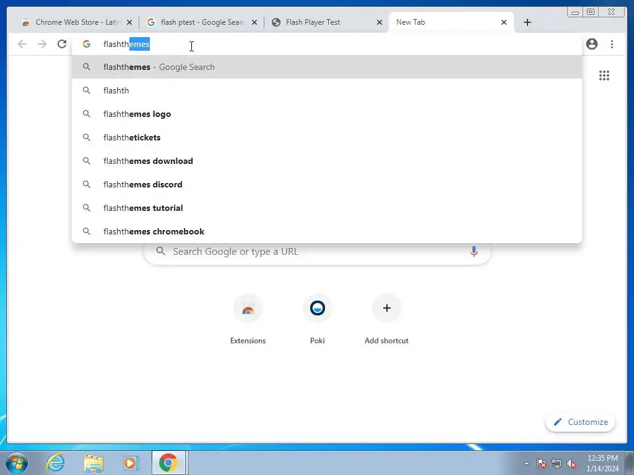The width and height of the screenshot is (634, 475).
Task: Open the muted volume tray icon
Action: (571, 463)
